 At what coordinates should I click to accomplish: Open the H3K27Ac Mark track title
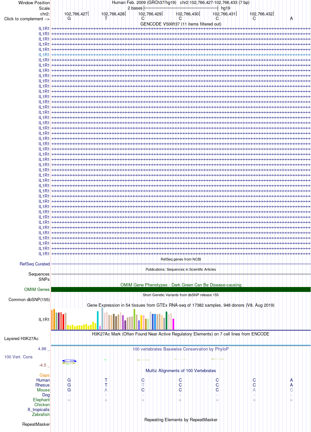click(181, 334)
